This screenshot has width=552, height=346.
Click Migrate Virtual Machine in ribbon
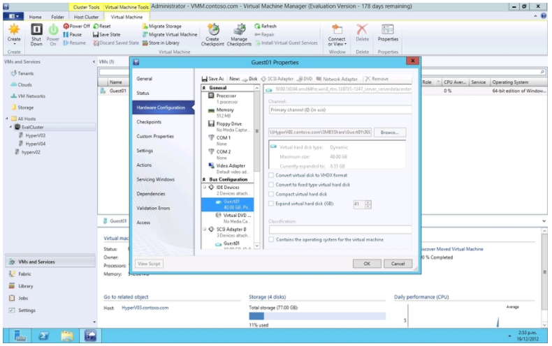click(170, 34)
